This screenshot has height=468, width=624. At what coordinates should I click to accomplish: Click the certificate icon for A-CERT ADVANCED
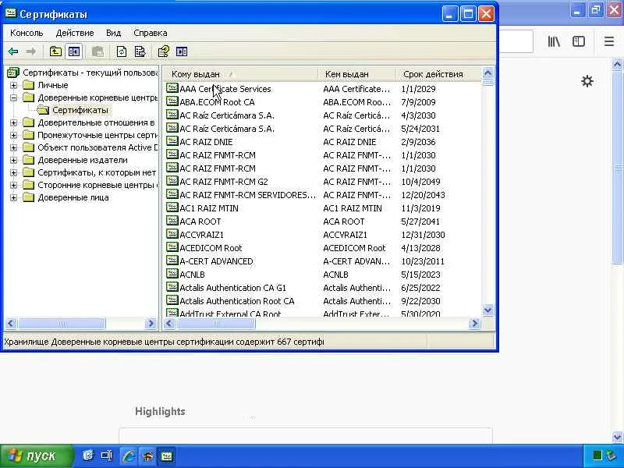172,261
